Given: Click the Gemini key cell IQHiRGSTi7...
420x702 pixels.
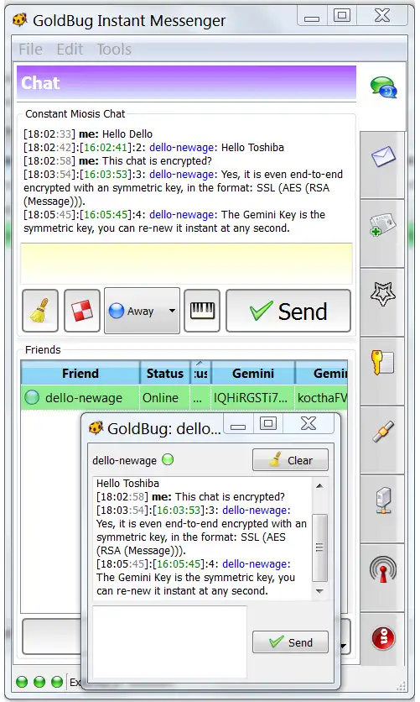Looking at the screenshot, I should (253, 397).
